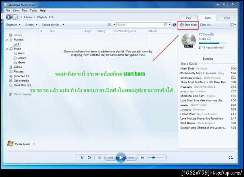
Task: Click Create playlist button
Action: pos(51,24)
